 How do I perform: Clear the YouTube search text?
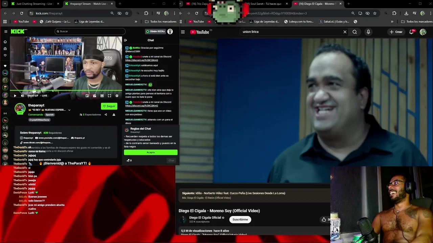345,32
